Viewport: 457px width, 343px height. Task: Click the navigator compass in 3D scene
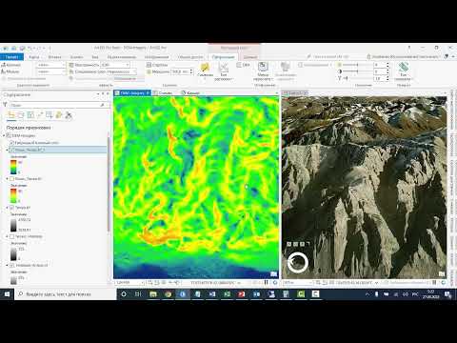297,262
